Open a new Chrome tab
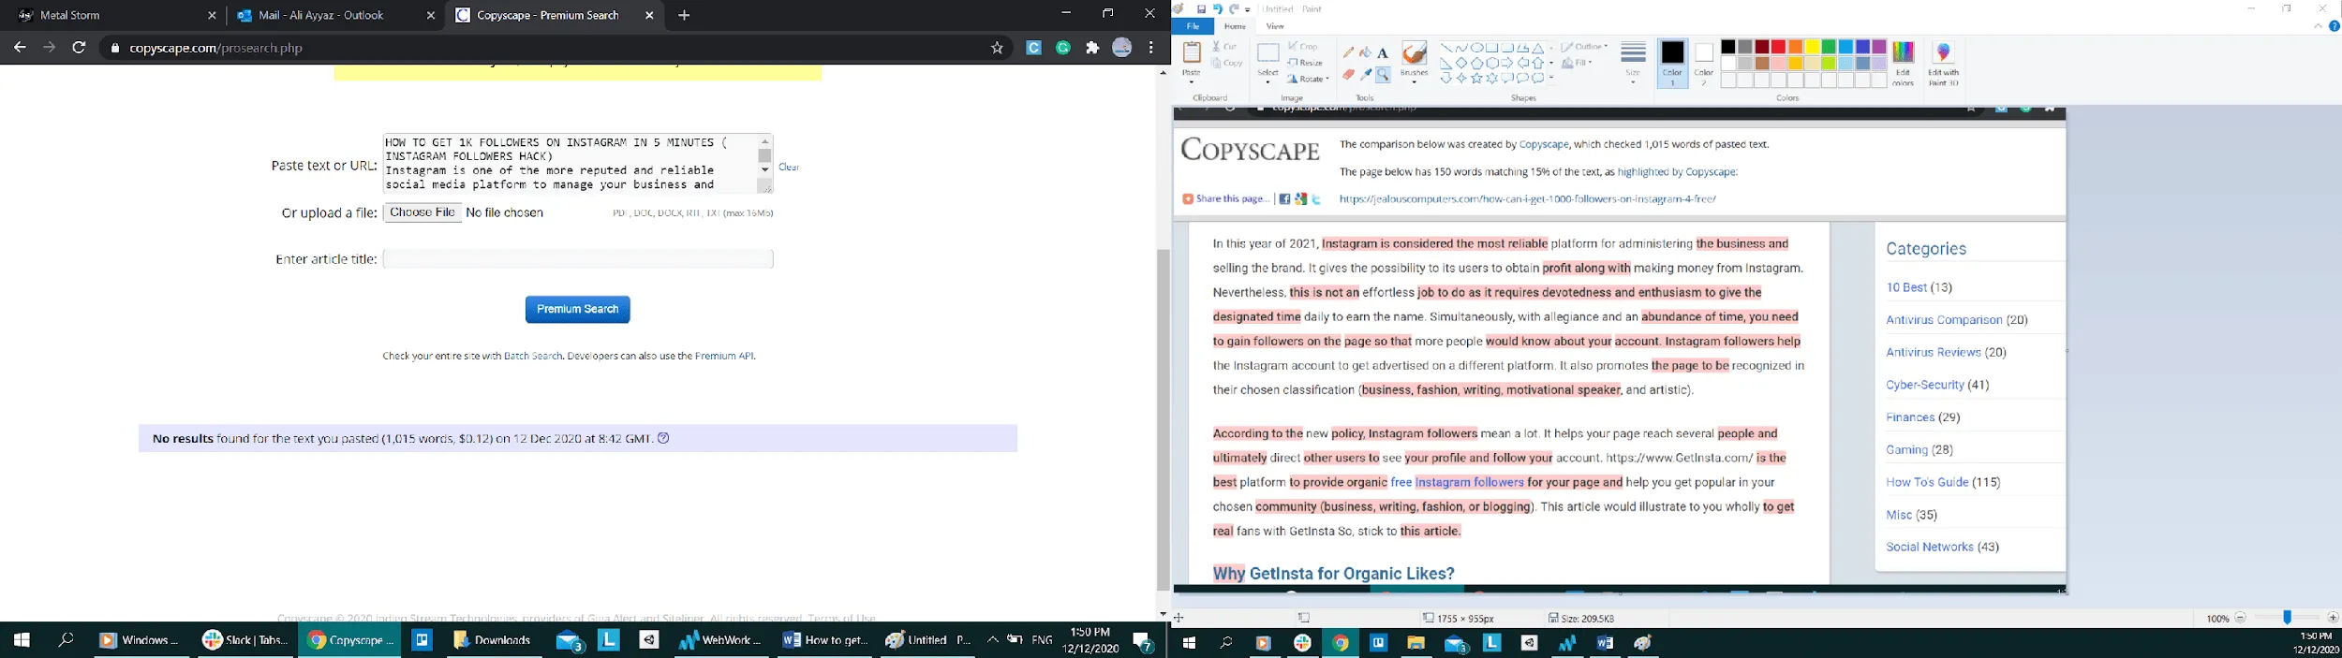 click(x=684, y=16)
